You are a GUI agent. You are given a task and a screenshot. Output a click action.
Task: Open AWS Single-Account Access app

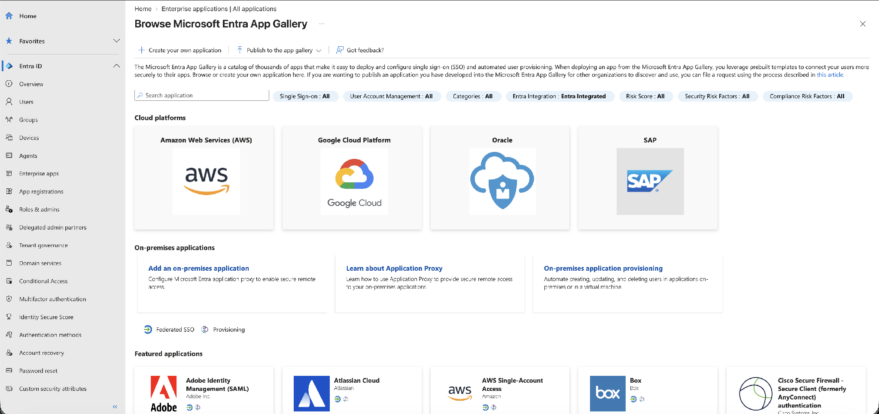click(x=500, y=390)
